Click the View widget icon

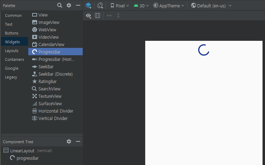coord(35,15)
